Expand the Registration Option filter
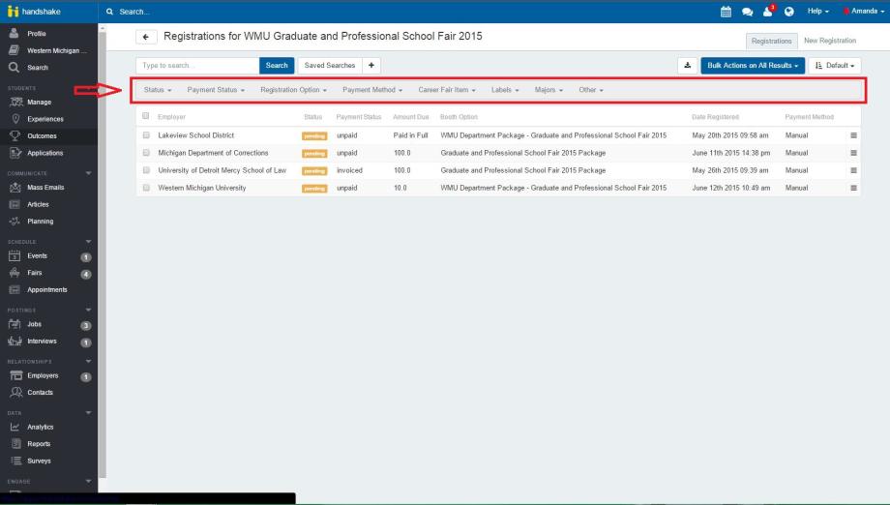This screenshot has width=890, height=505. (x=293, y=90)
